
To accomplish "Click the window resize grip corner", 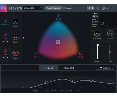I will point(116,93).
